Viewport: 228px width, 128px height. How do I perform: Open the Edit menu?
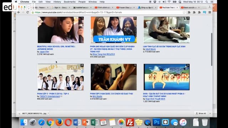tap(41, 2)
